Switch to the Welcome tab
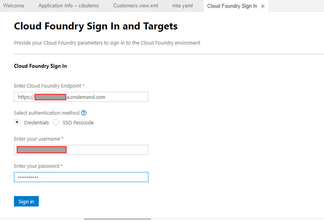Image resolution: width=324 pixels, height=222 pixels. click(14, 6)
